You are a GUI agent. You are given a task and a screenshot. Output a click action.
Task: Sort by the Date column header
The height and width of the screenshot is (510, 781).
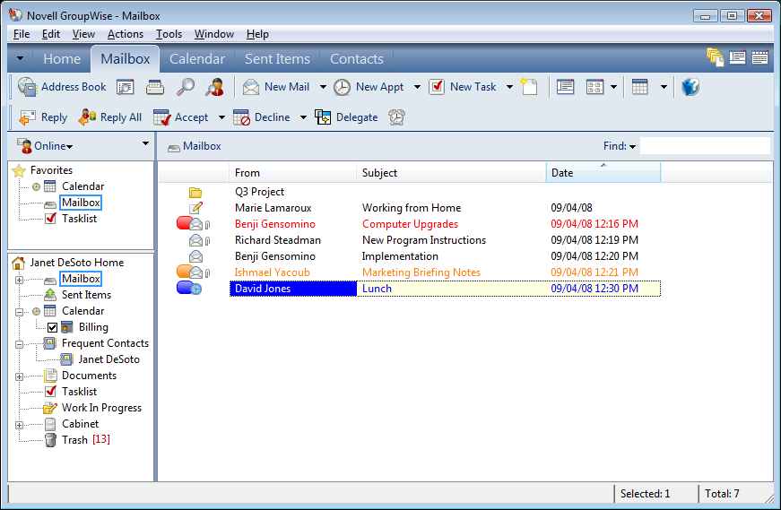click(603, 172)
